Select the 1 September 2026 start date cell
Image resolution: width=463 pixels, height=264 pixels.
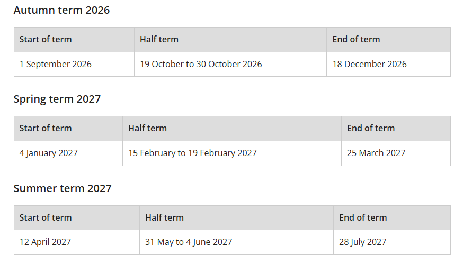(56, 64)
